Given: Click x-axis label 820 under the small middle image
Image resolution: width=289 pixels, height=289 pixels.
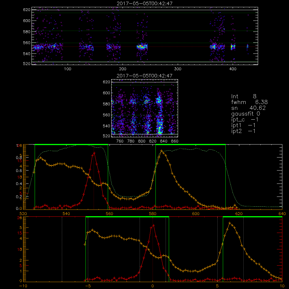Looking at the screenshot, I should 153,141.
